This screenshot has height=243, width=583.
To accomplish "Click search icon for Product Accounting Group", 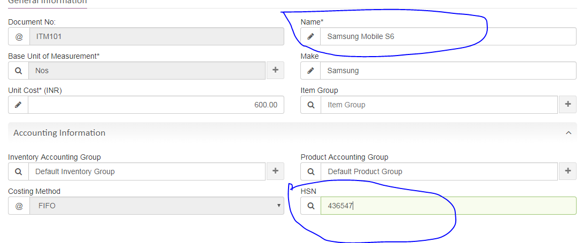I will tap(311, 171).
